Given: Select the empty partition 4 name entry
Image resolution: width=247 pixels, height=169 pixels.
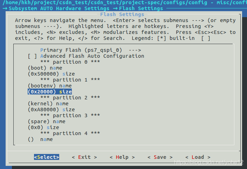Looking at the screenshot, I should tap(40, 139).
